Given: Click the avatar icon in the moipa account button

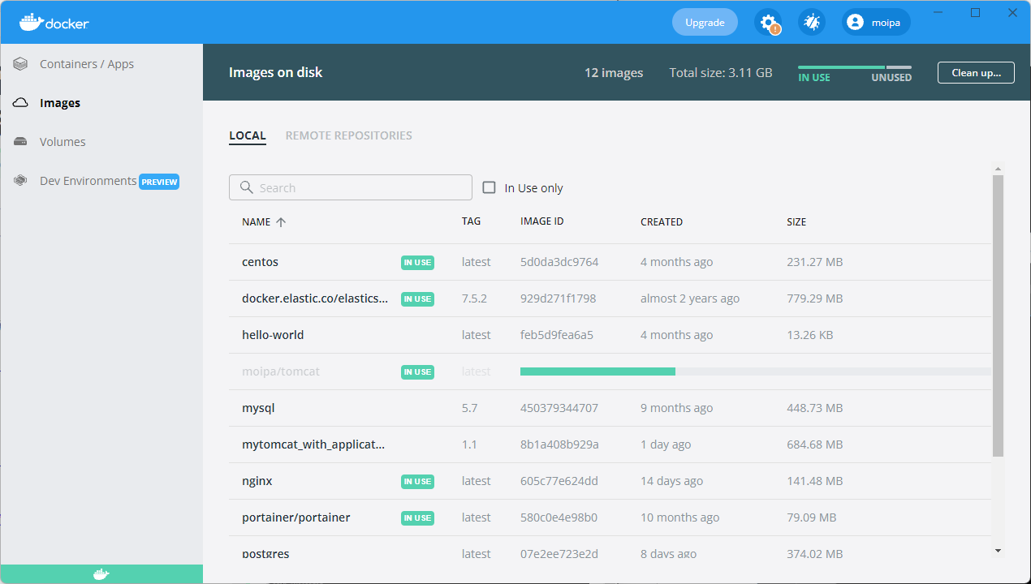Looking at the screenshot, I should click(855, 22).
